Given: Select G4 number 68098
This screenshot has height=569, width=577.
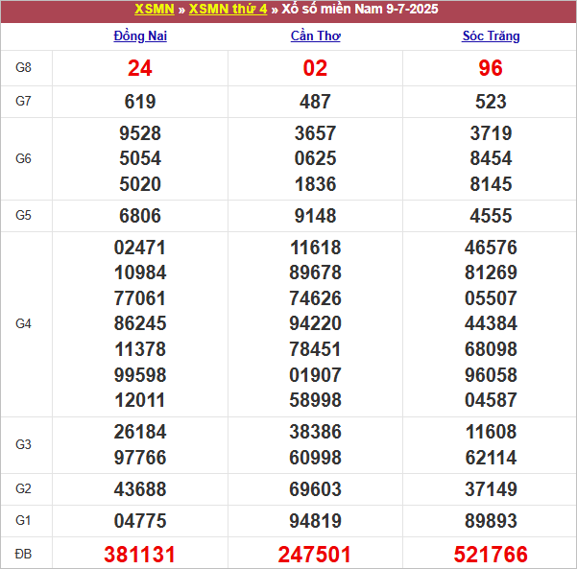Looking at the screenshot, I should tap(491, 349).
